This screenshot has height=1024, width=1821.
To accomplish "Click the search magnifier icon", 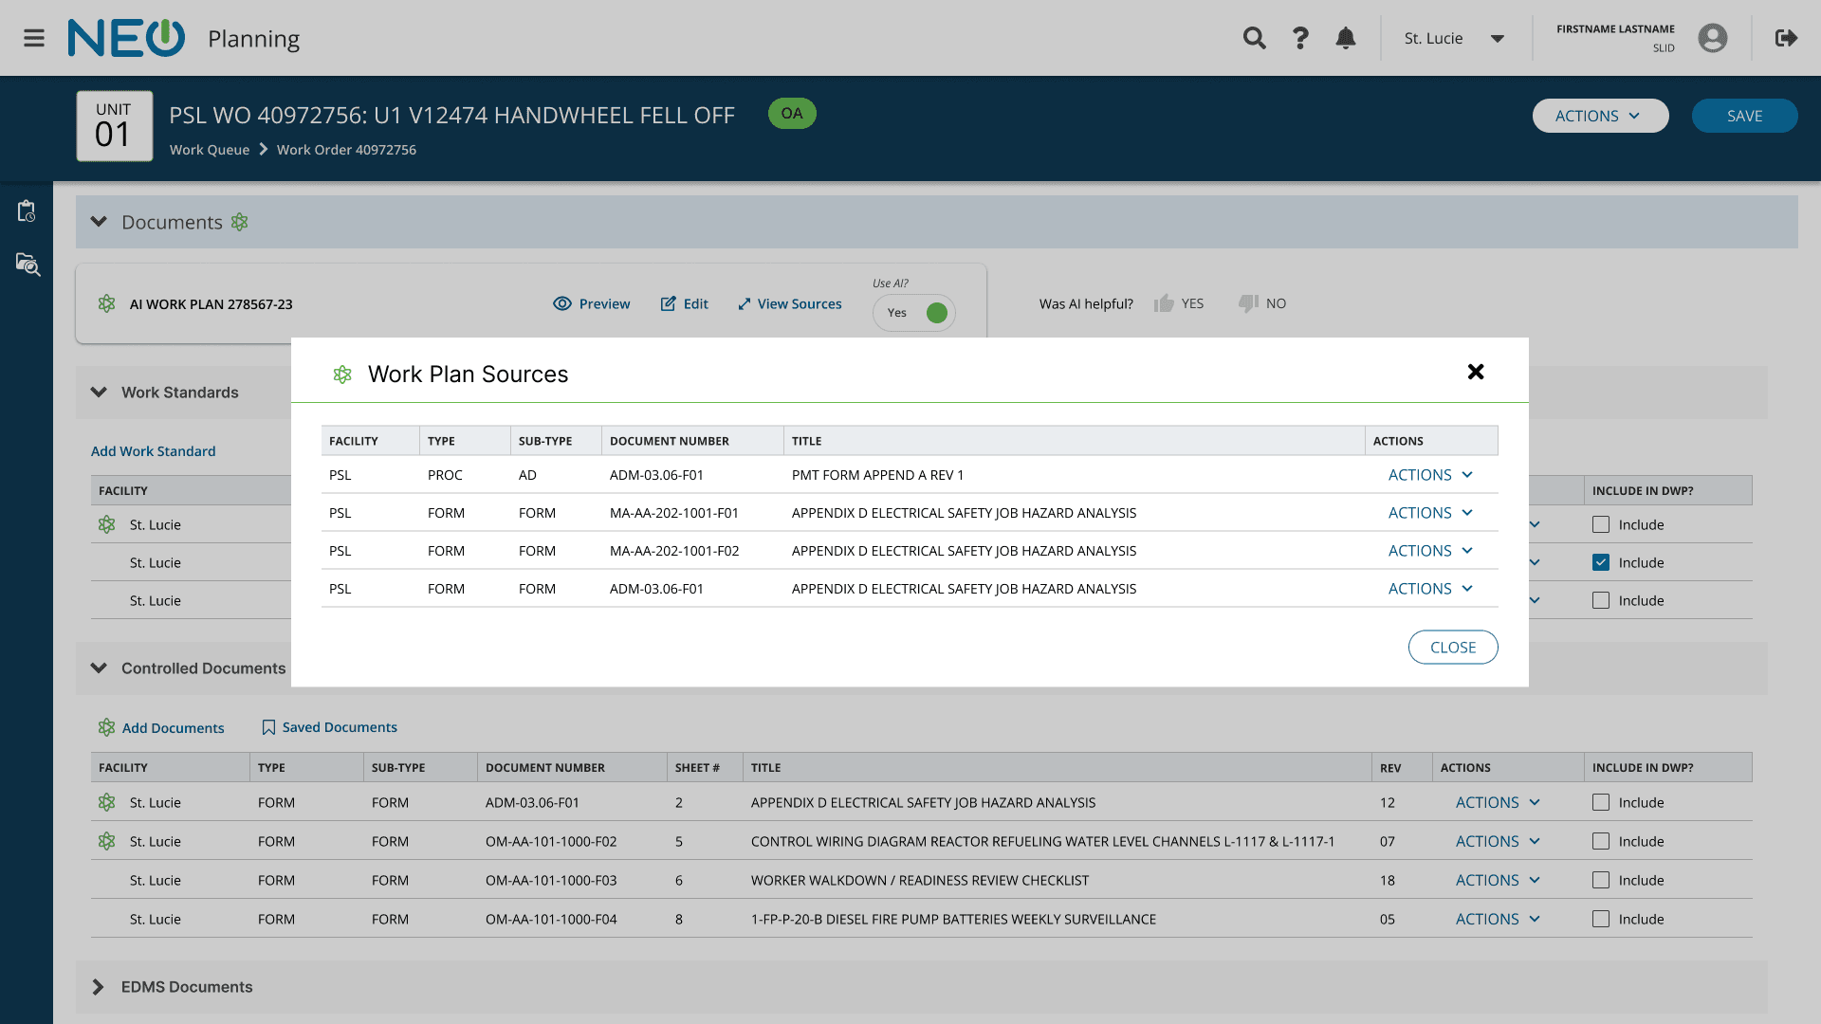I will 1254,38.
